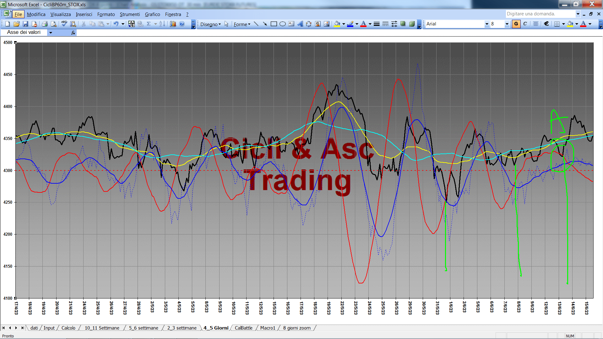The image size is (603, 339).
Task: Click the Select Objects pointer icon
Action: 226,24
